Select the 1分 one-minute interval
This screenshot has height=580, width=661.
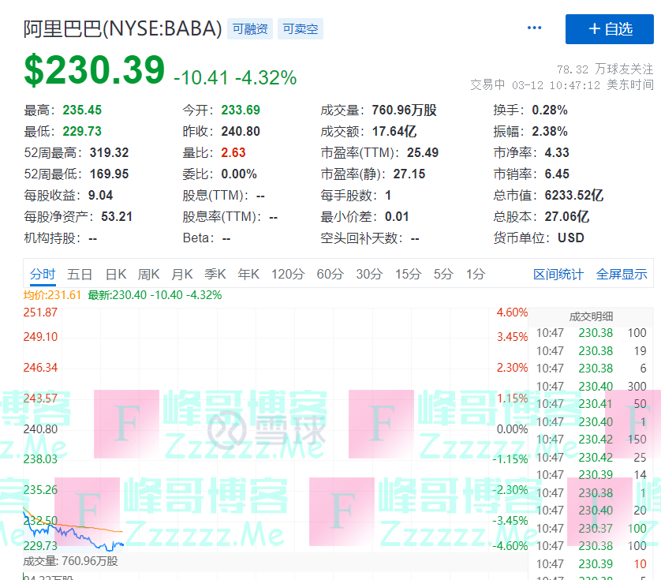coord(477,274)
